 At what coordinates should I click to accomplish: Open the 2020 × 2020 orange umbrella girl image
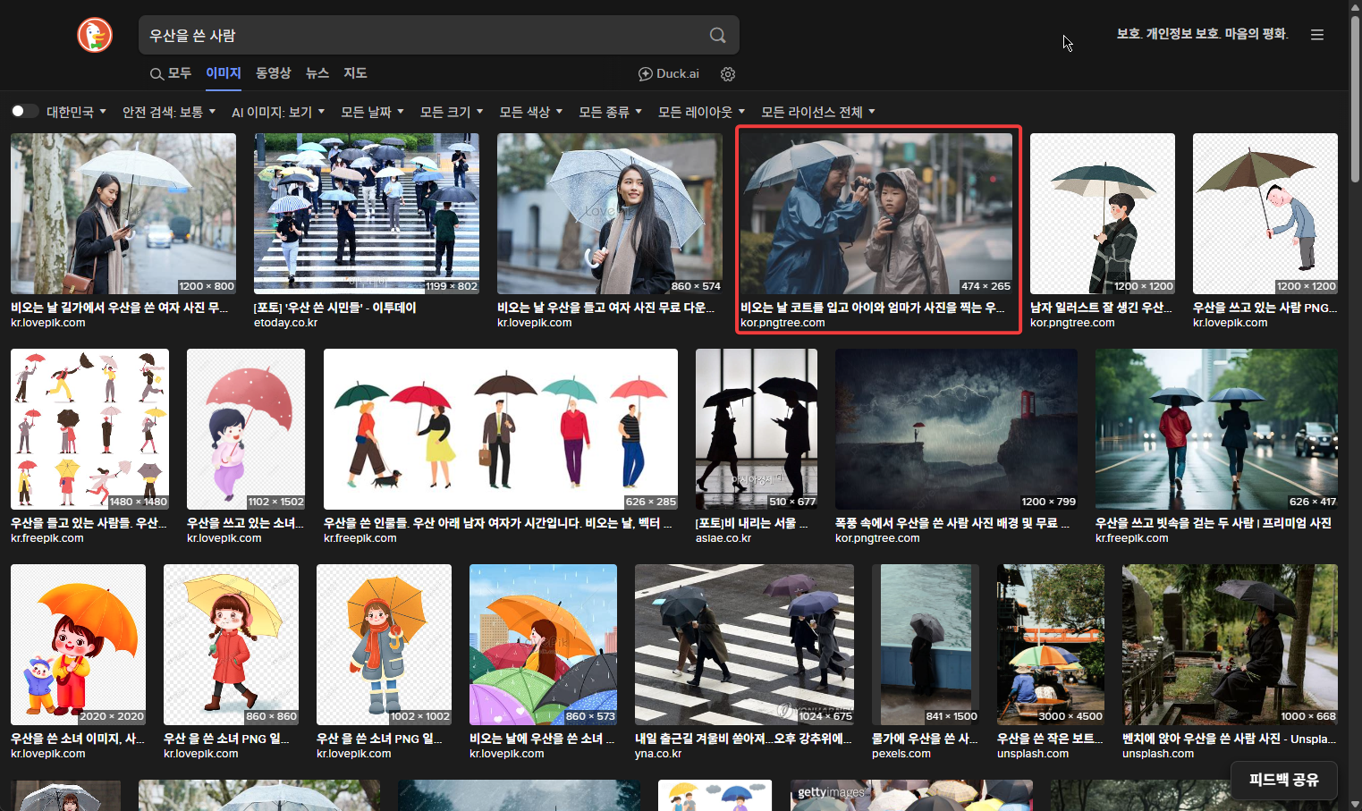78,645
